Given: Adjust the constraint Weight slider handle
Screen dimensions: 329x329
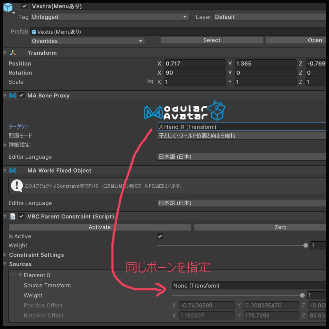Looking at the screenshot, I should pyautogui.click(x=306, y=245).
